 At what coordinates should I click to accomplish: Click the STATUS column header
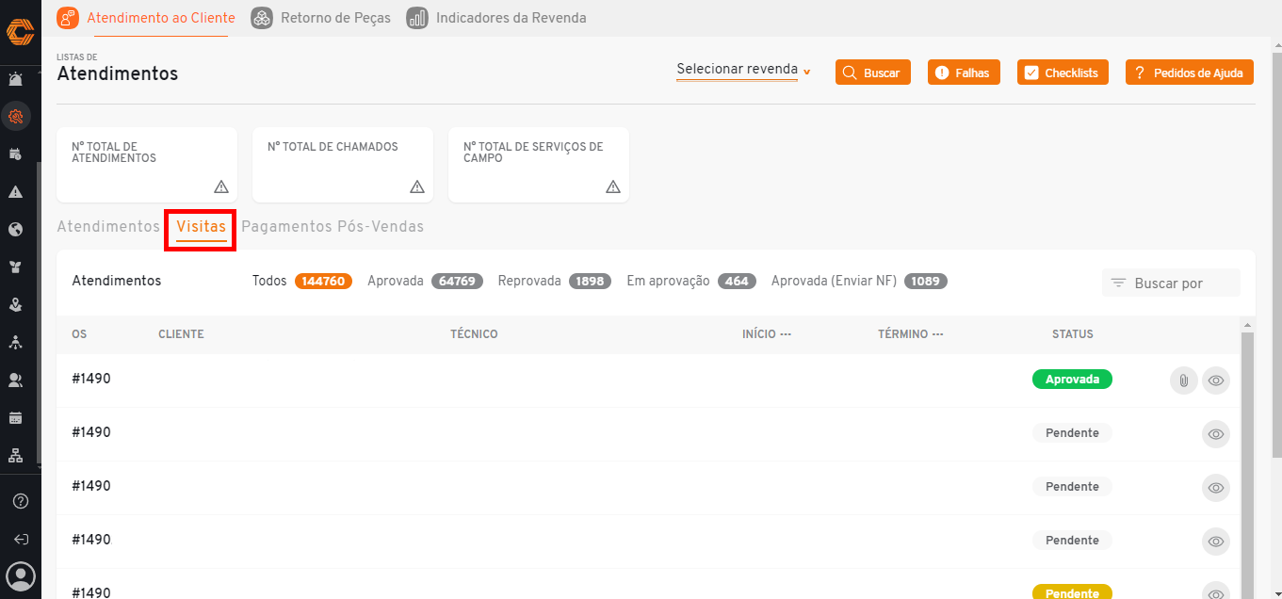[x=1073, y=334]
